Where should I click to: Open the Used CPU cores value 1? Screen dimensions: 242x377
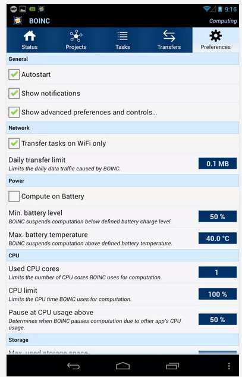point(218,272)
